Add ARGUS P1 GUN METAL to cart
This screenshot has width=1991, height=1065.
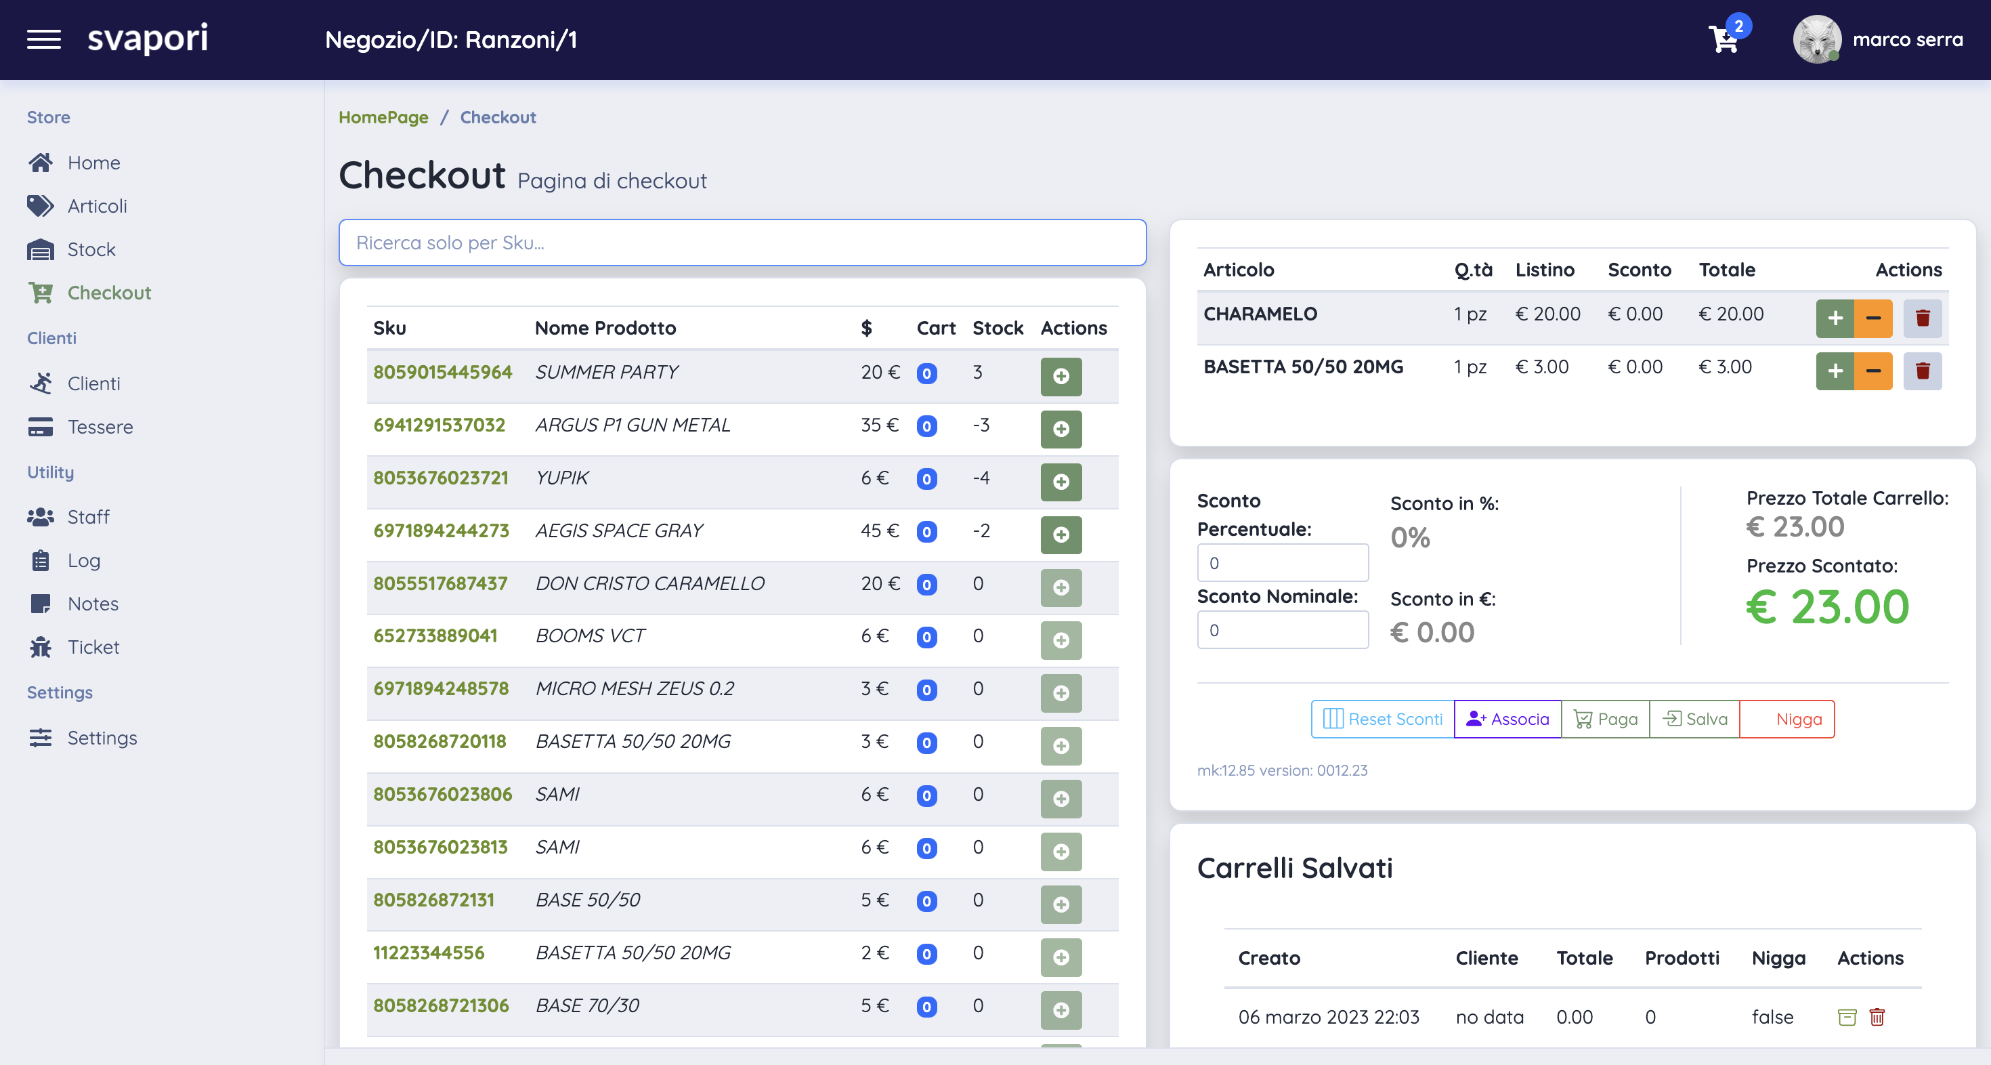(1061, 430)
